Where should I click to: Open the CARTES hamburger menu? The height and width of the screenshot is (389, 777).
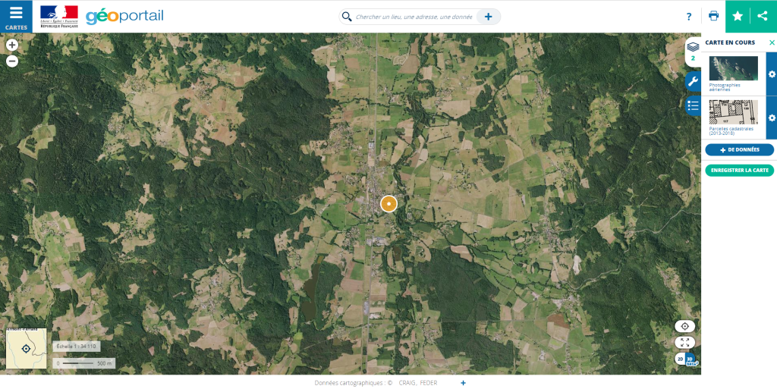click(x=16, y=17)
